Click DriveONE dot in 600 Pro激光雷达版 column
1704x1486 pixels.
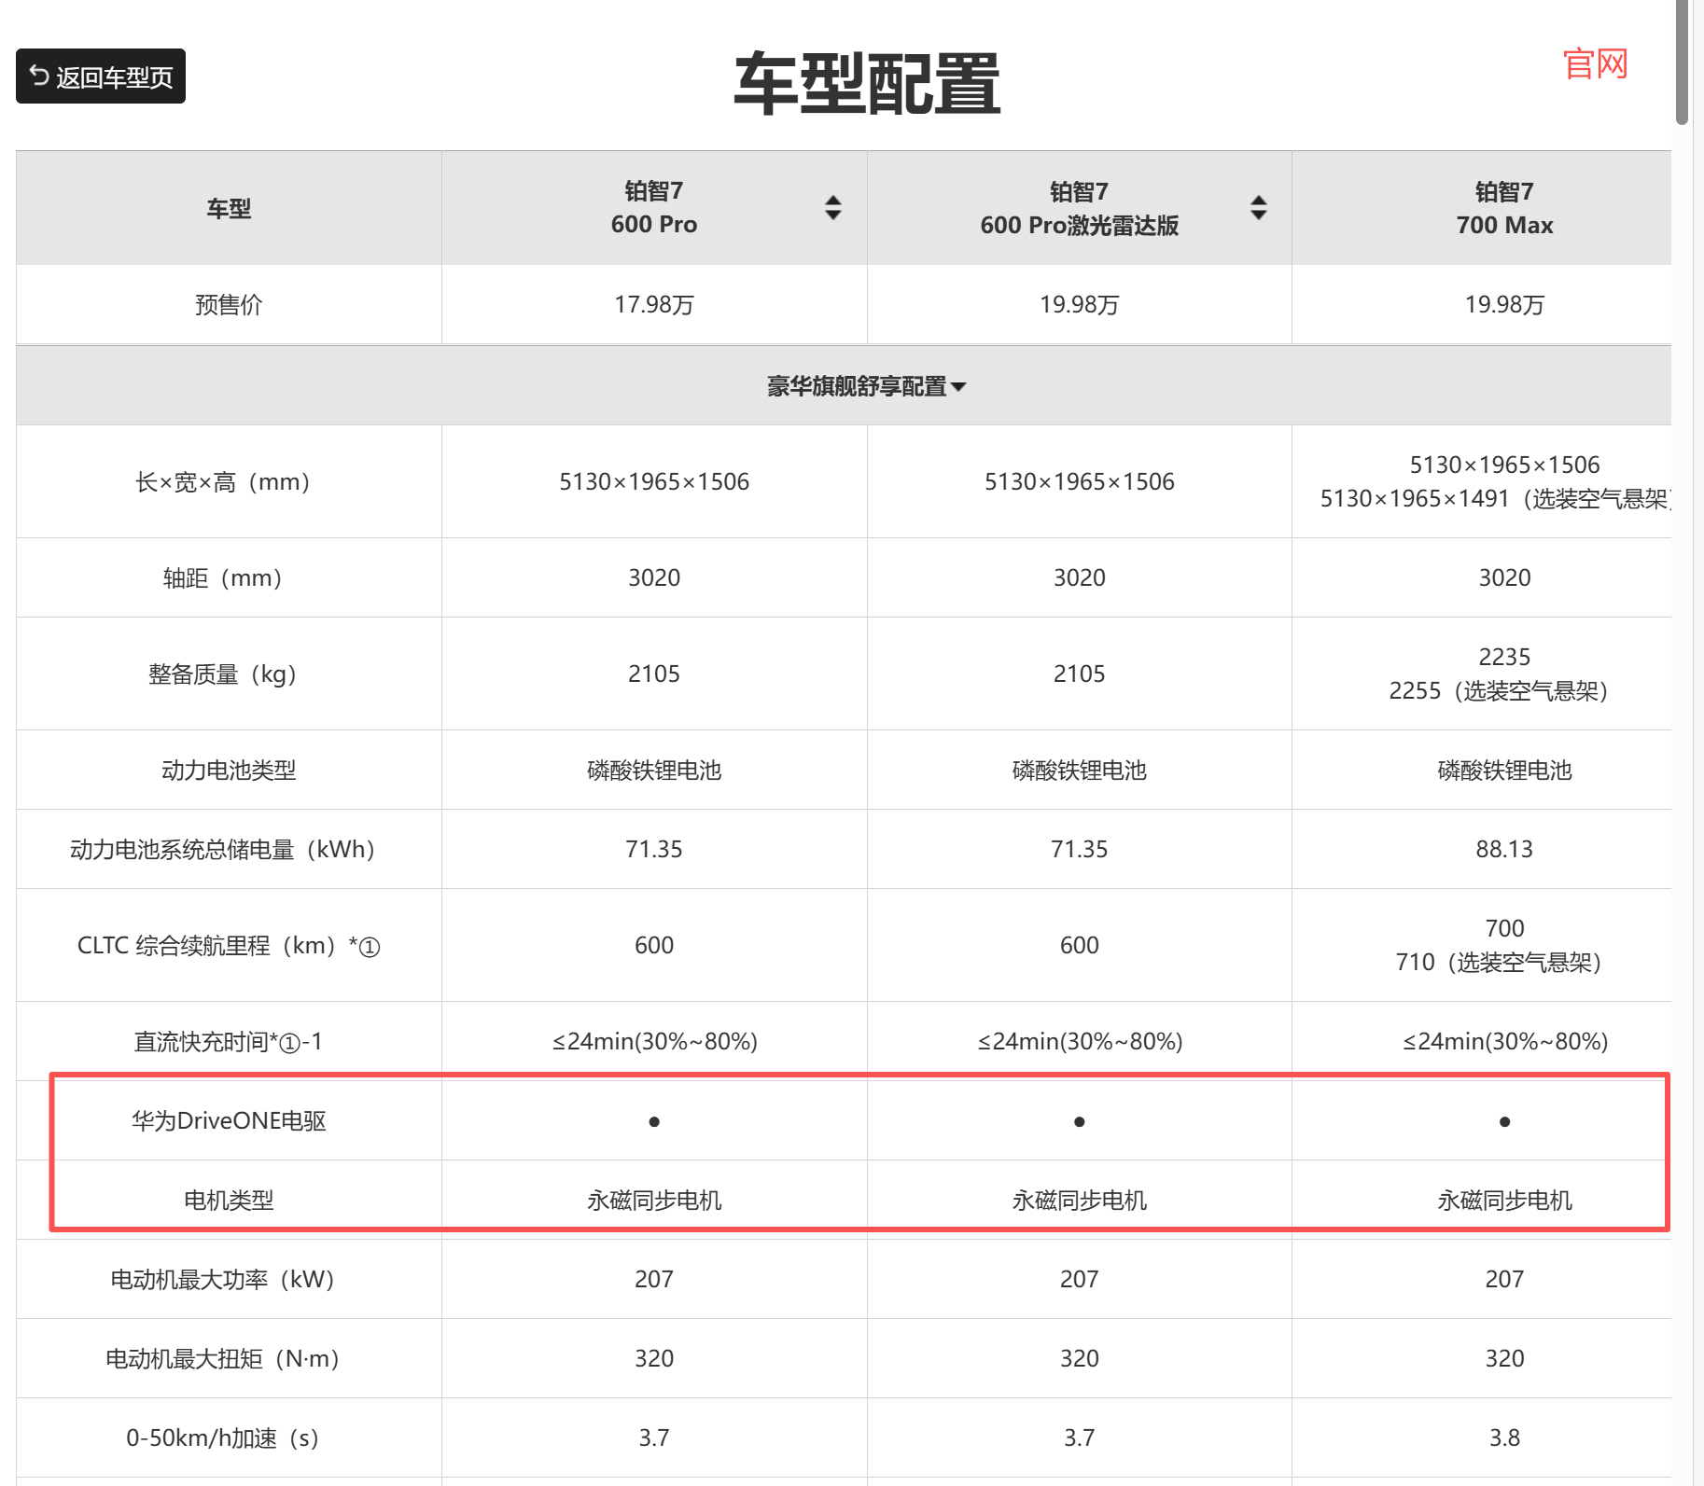1080,1121
